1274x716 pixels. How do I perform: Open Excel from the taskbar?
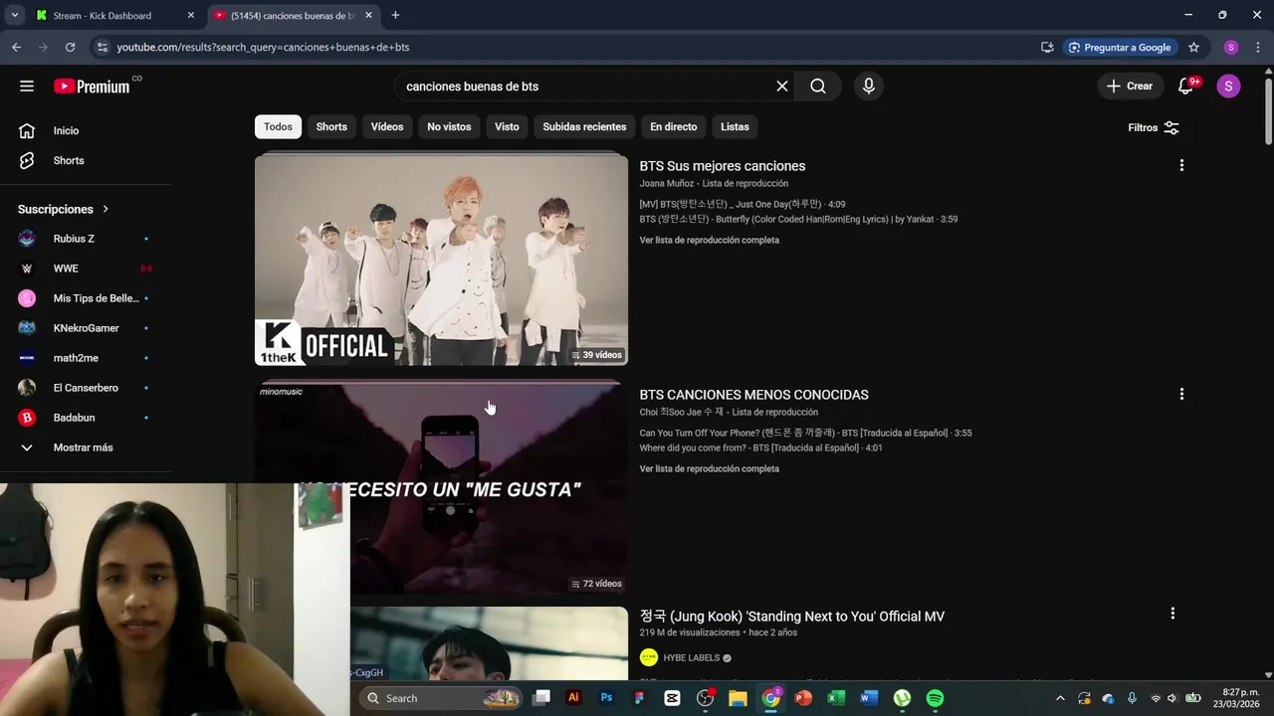[x=836, y=698]
